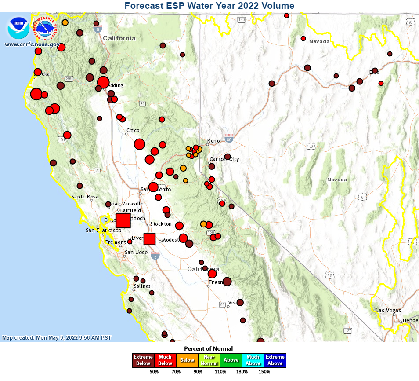Click the large dark red circle east of Fresno
The width and height of the screenshot is (419, 381).
coord(227,282)
